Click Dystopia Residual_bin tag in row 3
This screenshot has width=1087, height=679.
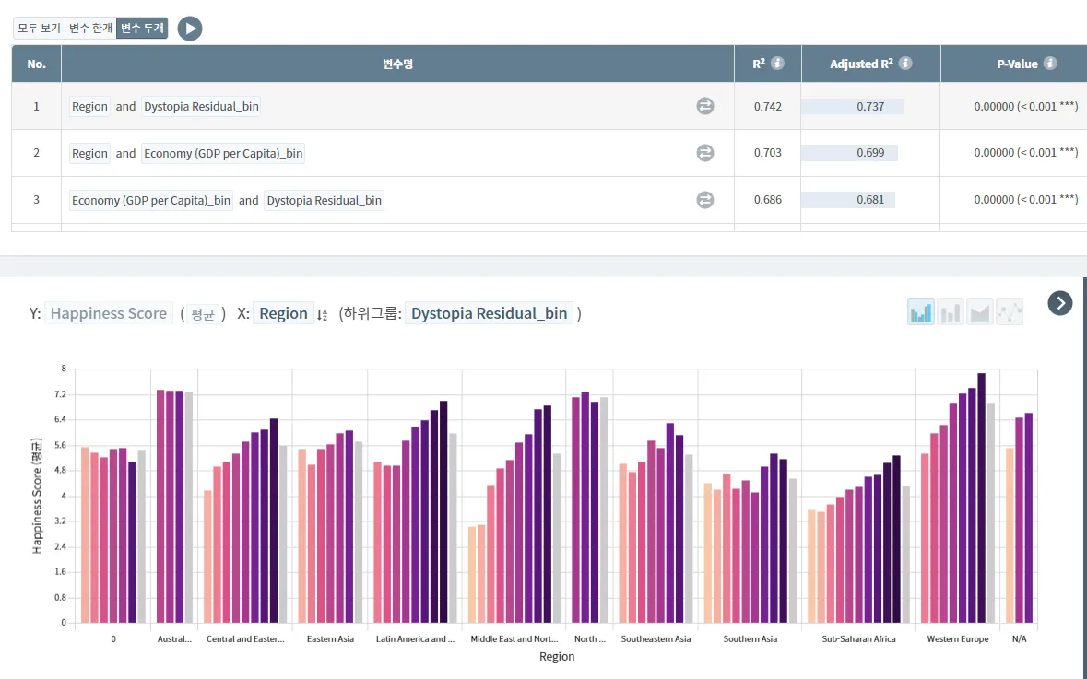324,200
